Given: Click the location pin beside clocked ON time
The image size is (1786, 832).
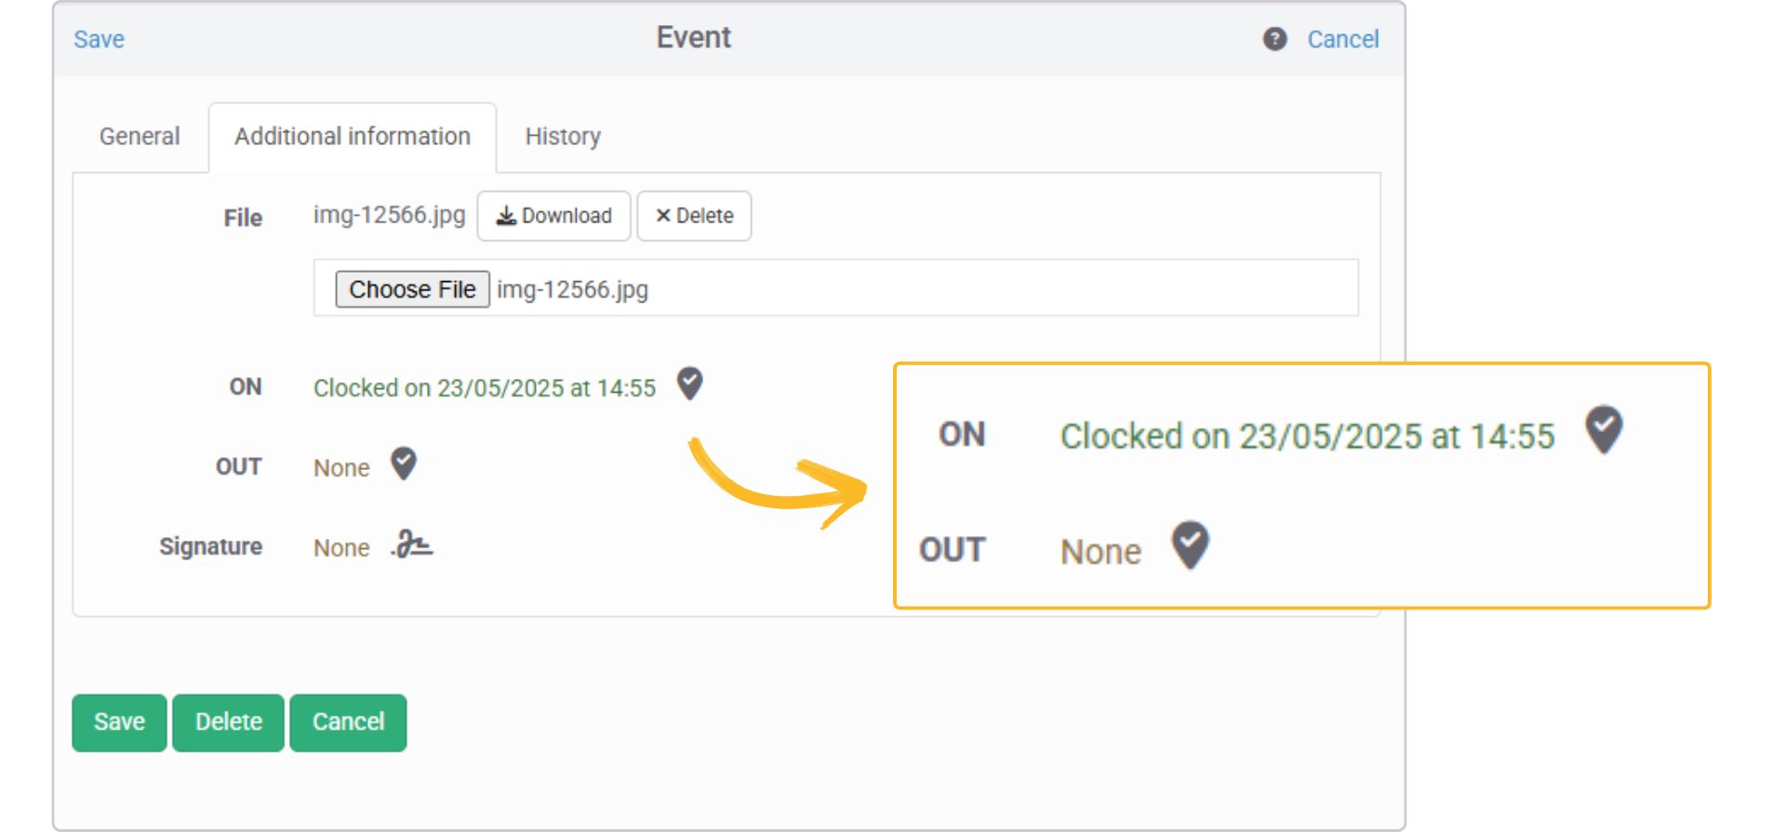Looking at the screenshot, I should pos(689,384).
